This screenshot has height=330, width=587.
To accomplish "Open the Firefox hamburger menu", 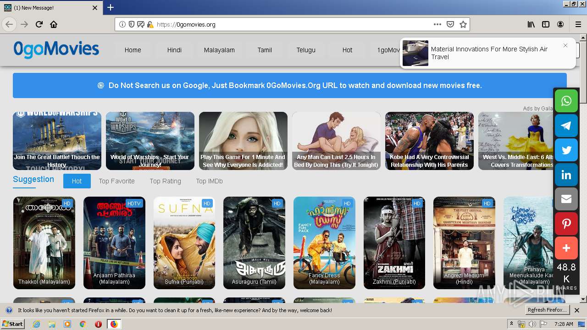I will point(578,24).
